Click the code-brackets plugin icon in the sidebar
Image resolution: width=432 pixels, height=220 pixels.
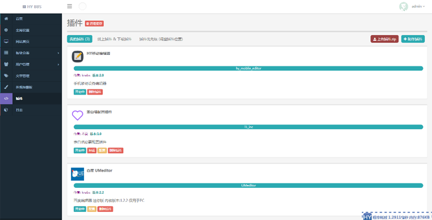(6, 98)
